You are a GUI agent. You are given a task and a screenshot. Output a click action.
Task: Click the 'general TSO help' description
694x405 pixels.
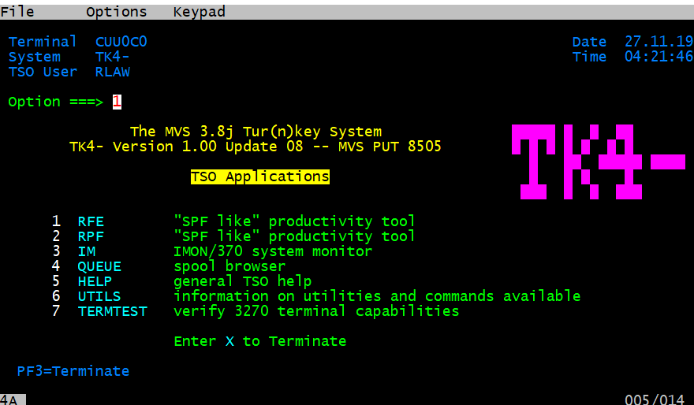[x=243, y=281]
